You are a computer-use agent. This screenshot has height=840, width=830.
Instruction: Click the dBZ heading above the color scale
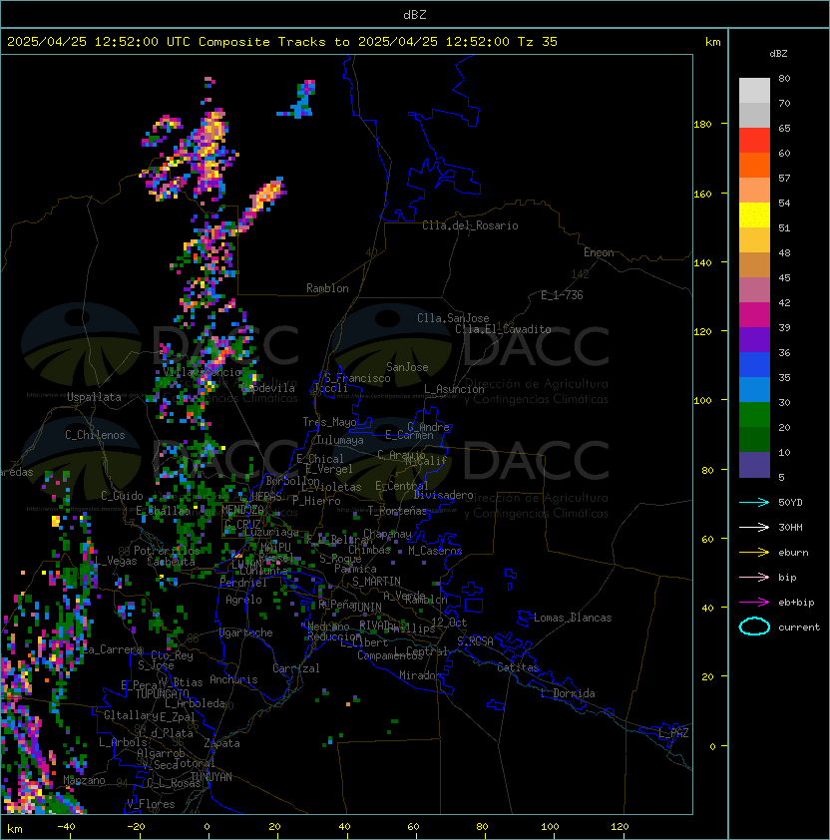tap(778, 54)
